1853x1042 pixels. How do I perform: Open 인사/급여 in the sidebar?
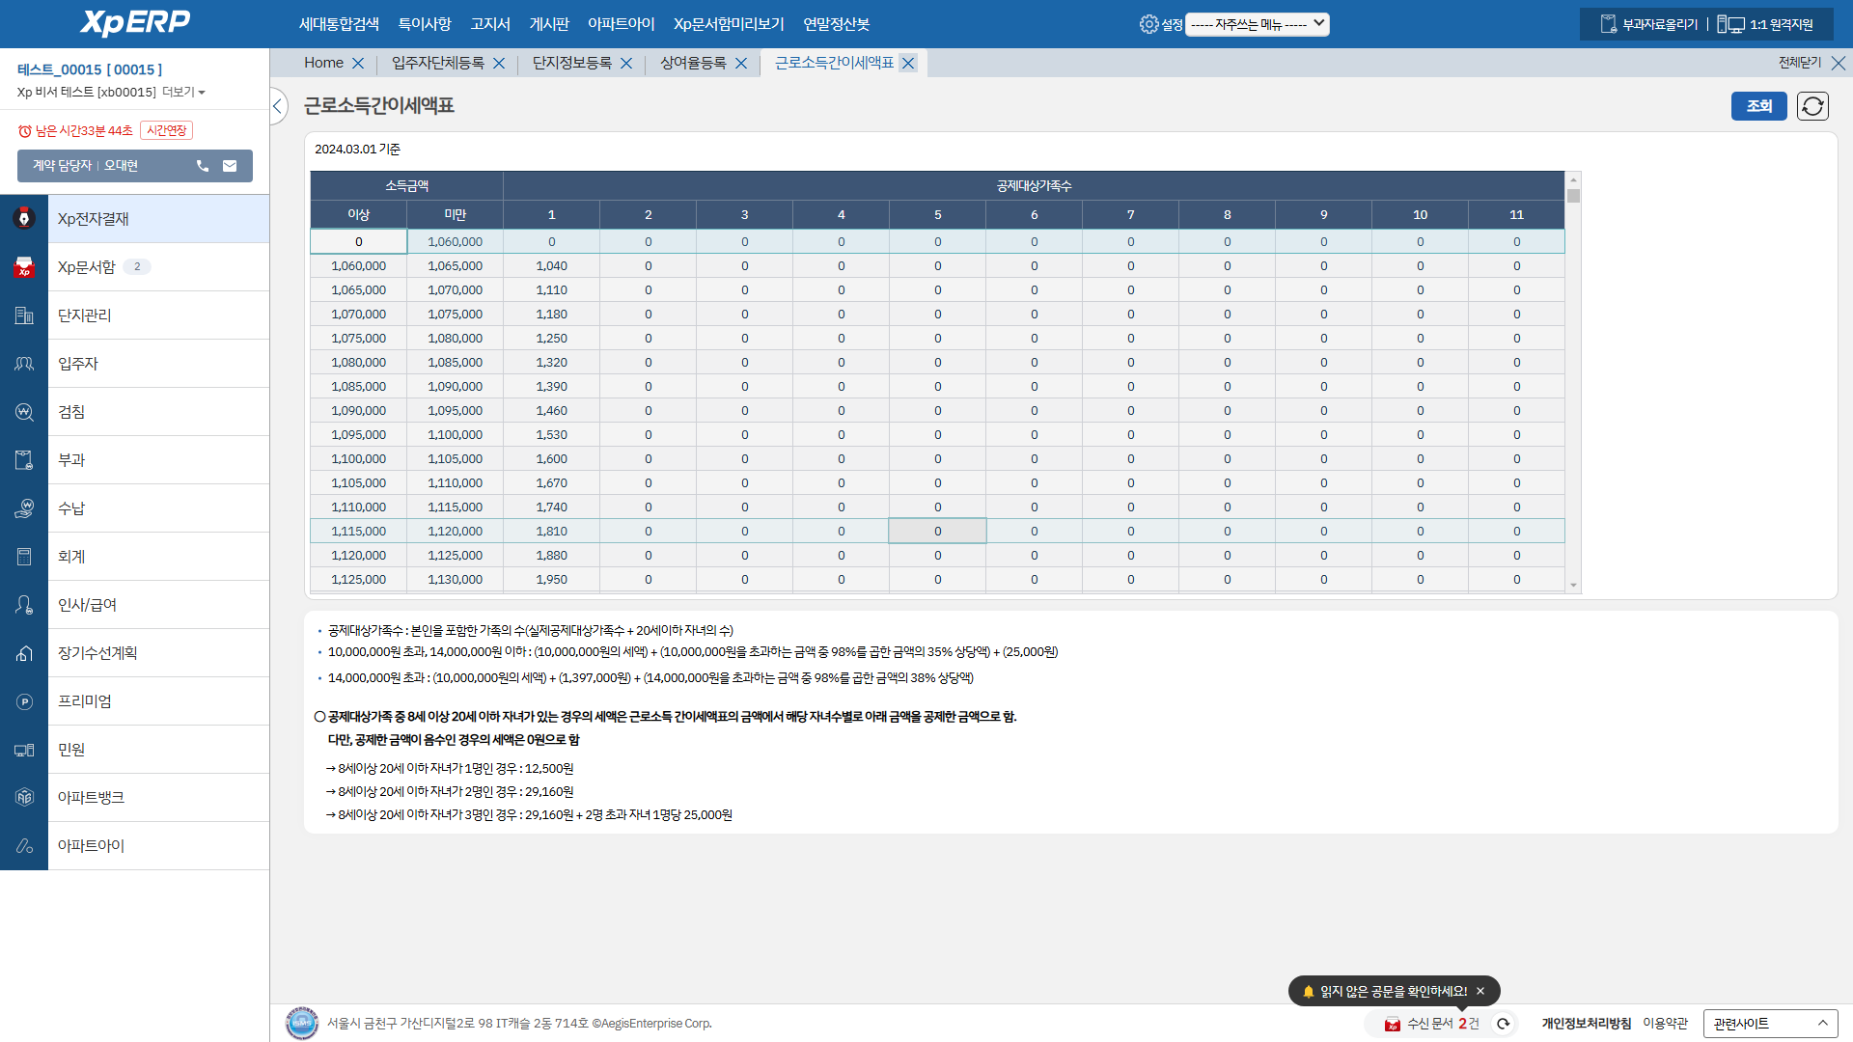tap(87, 605)
